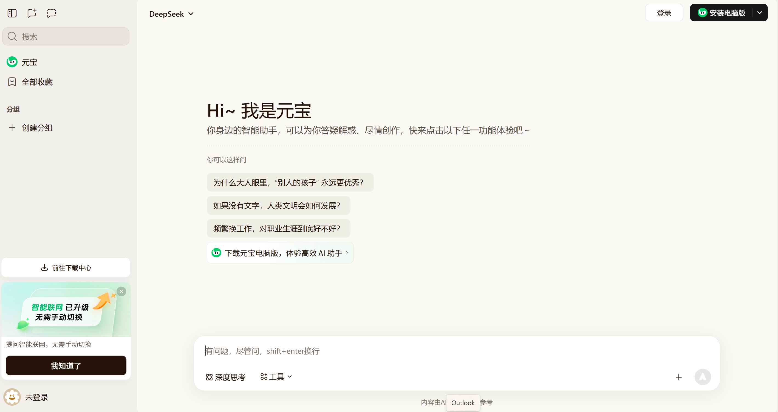The image size is (778, 412).
Task: Open 下载元宝电脑版，体验高效 AI 助手 link
Action: pos(280,253)
